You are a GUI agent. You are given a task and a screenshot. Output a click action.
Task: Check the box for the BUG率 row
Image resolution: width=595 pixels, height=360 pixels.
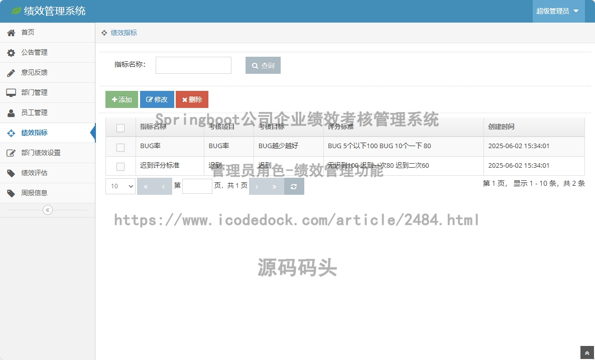(x=121, y=147)
